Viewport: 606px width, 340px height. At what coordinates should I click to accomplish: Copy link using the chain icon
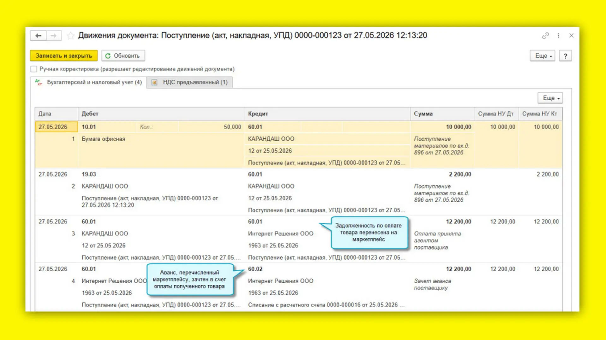point(545,36)
